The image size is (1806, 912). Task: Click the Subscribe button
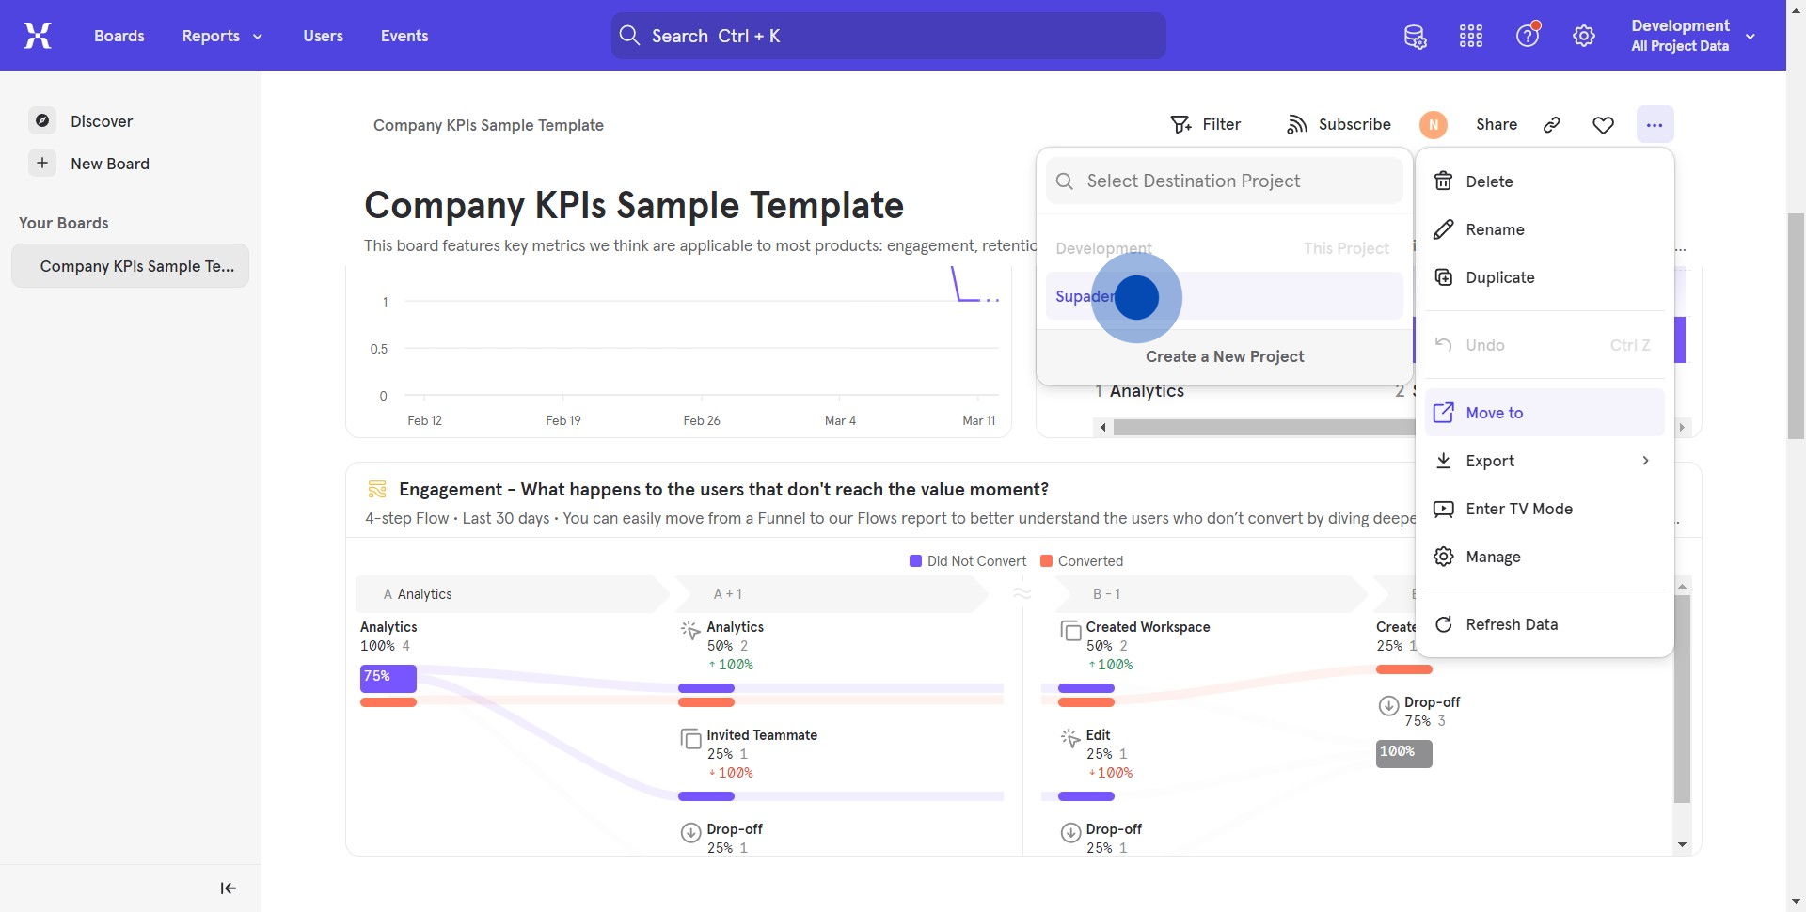click(1339, 125)
